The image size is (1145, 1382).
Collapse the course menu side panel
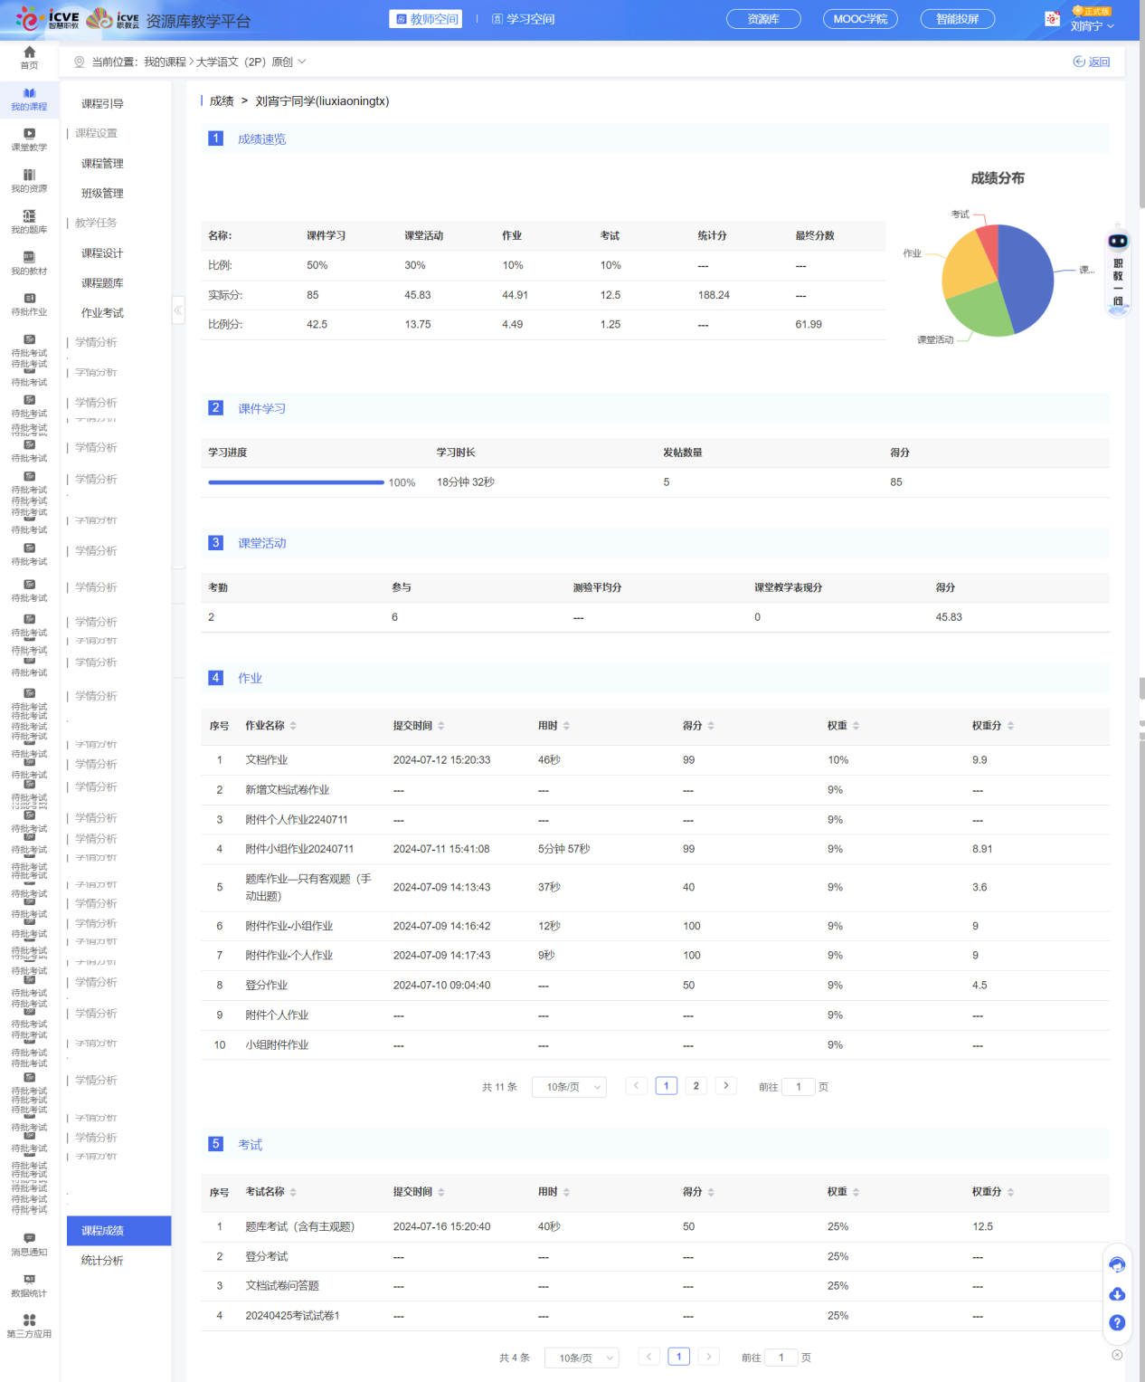click(178, 310)
